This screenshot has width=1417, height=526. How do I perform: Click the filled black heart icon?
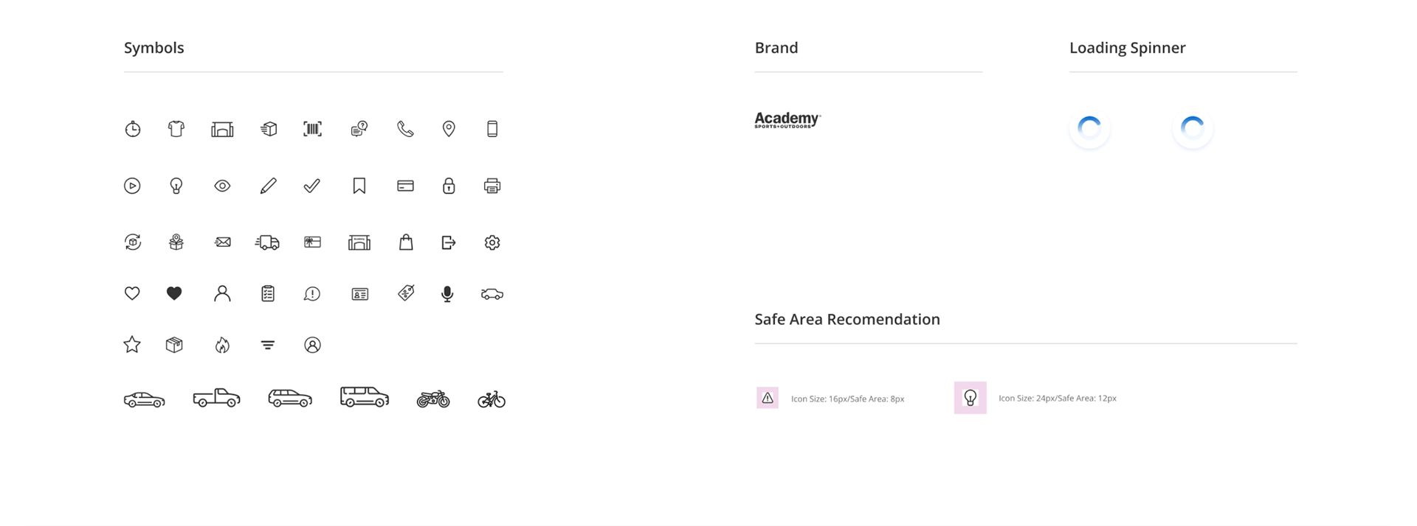coord(174,293)
